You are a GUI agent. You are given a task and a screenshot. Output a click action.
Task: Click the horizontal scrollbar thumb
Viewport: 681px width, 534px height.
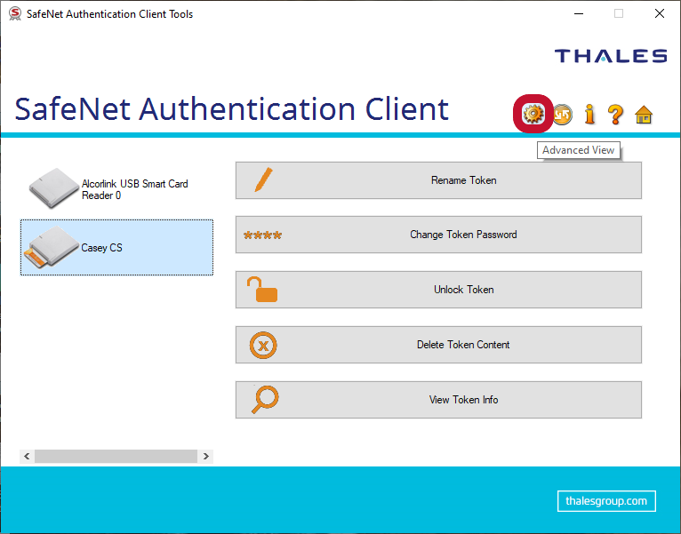(116, 457)
